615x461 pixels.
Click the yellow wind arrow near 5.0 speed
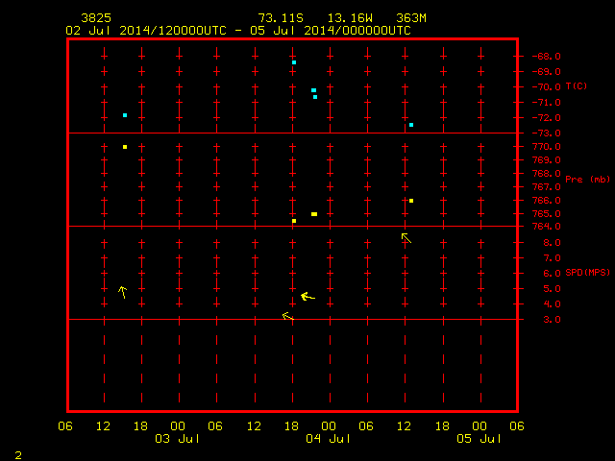[123, 292]
